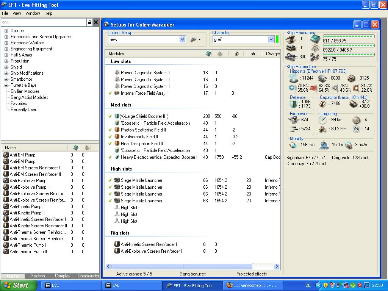
Task: Click the calibration icon showing 300
Action: pyautogui.click(x=291, y=57)
